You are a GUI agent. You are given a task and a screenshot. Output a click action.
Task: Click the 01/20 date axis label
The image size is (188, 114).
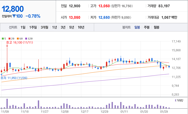[x=144, y=112]
